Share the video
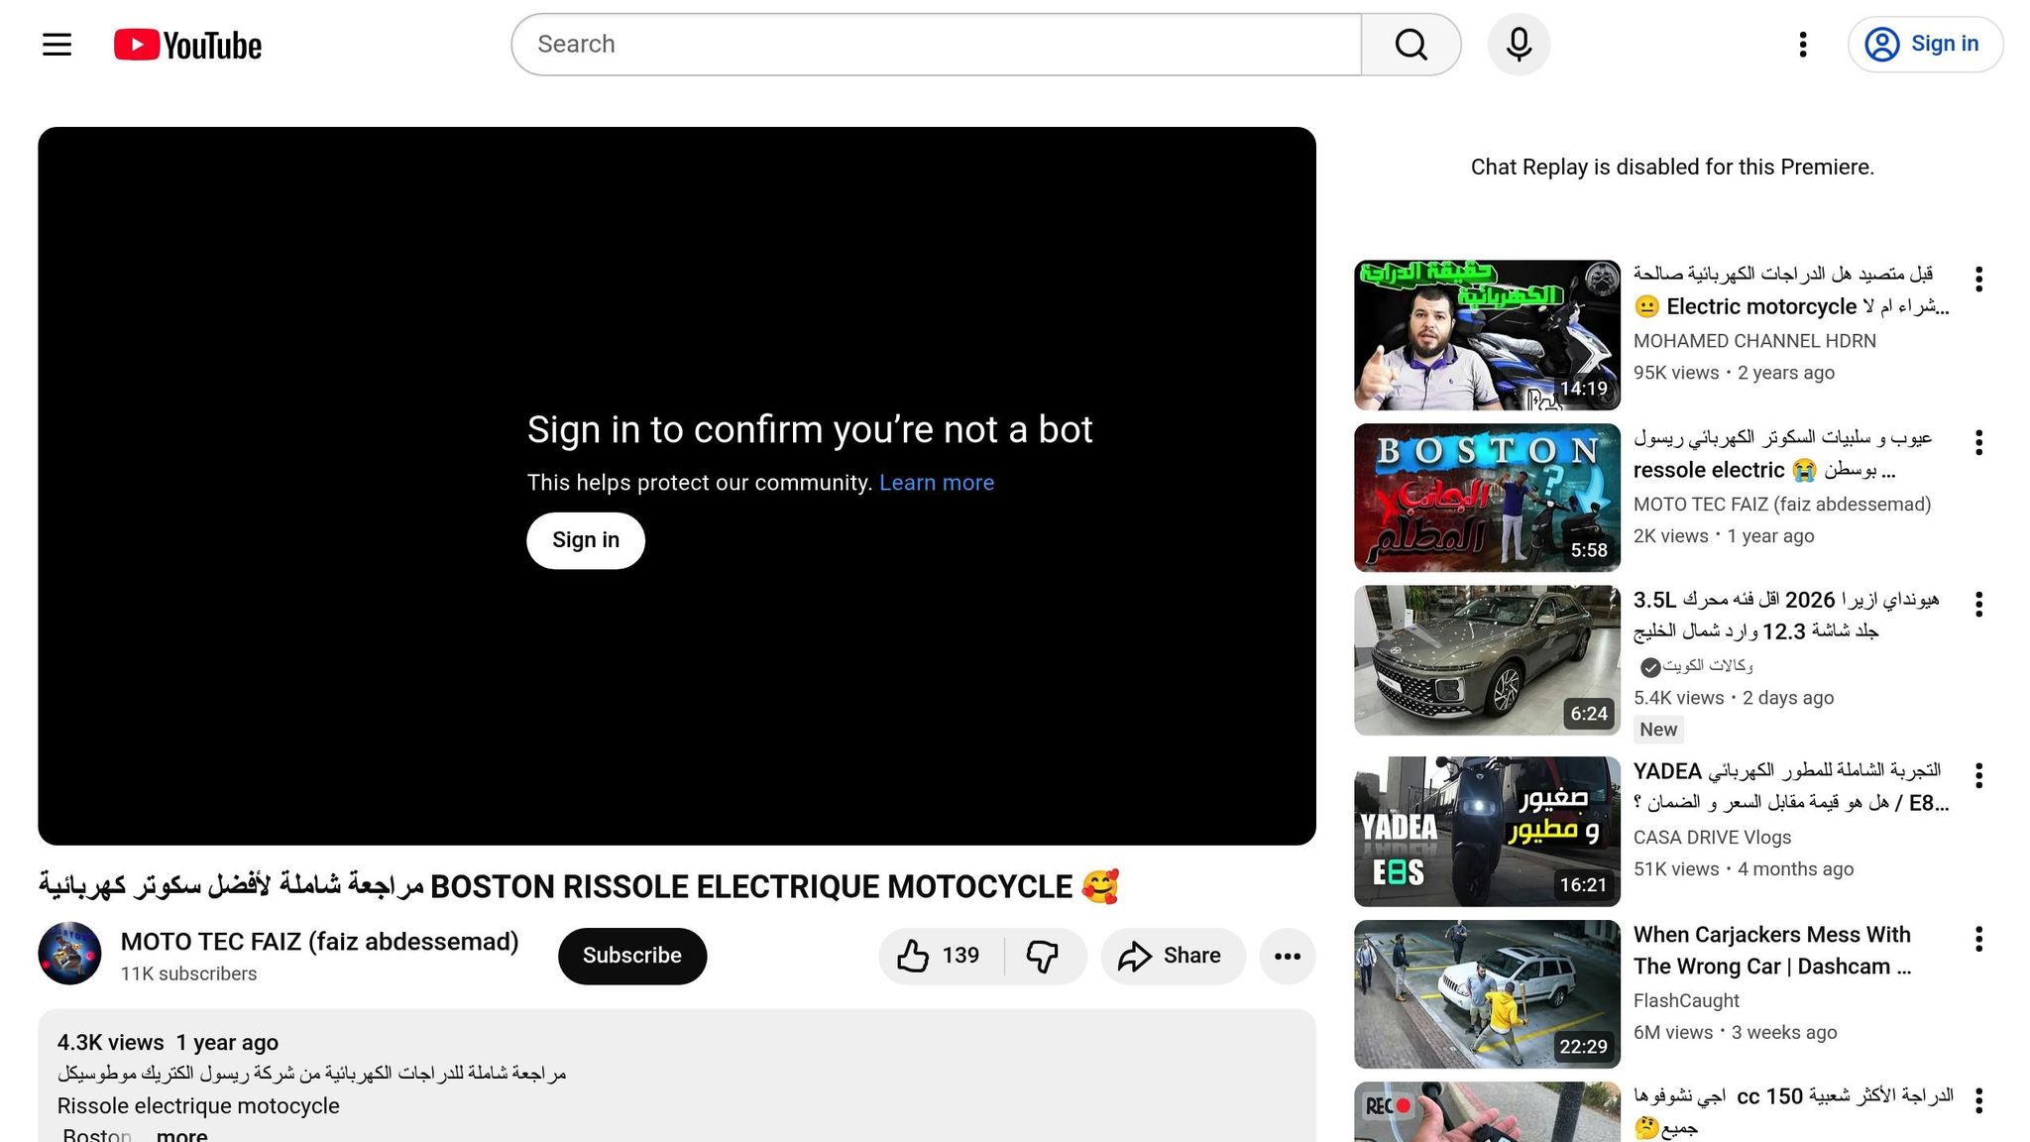This screenshot has height=1142, width=2030. (x=1172, y=956)
